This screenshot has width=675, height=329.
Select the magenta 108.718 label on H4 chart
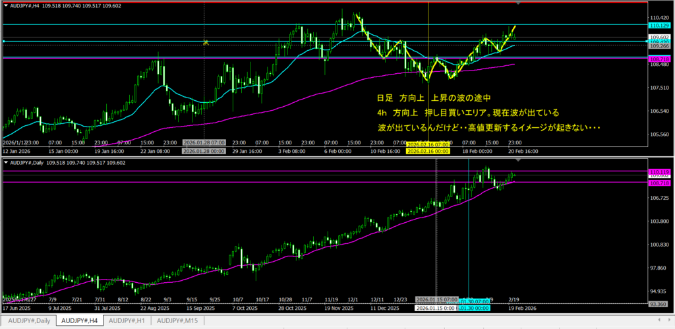[x=659, y=59]
